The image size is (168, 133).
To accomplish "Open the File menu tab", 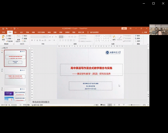I will 3,32.
